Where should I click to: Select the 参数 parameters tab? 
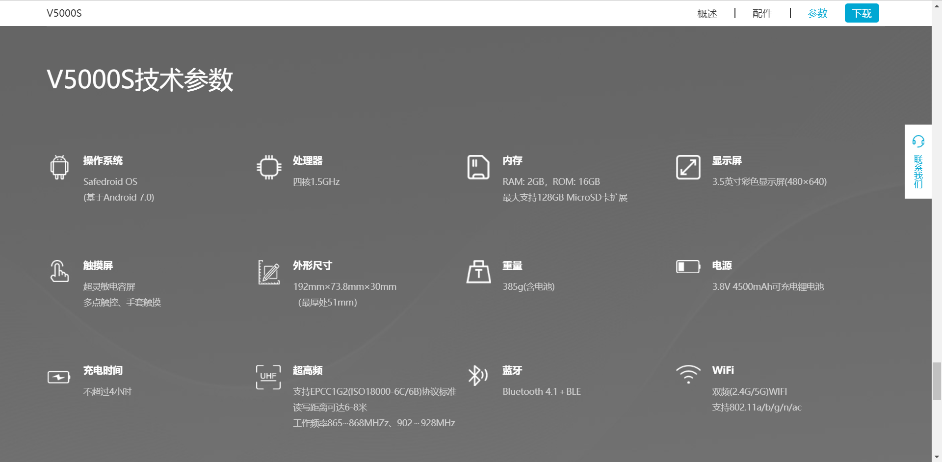point(817,13)
